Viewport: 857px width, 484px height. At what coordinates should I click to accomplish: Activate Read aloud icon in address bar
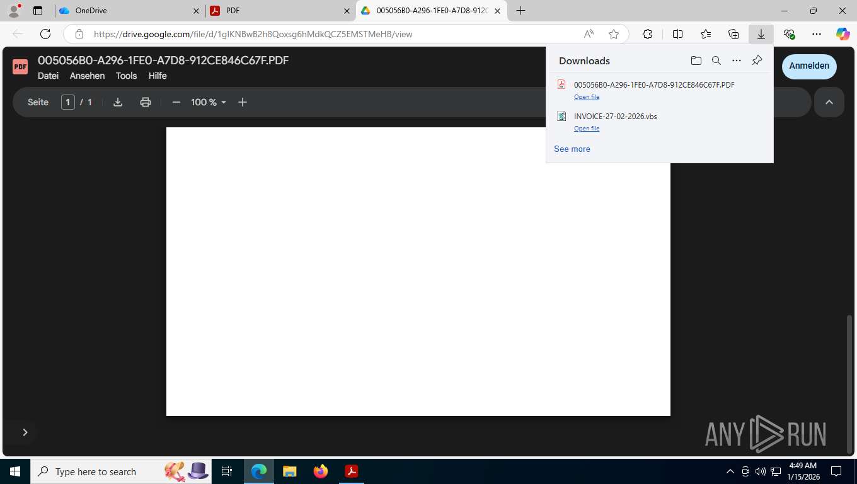[589, 34]
